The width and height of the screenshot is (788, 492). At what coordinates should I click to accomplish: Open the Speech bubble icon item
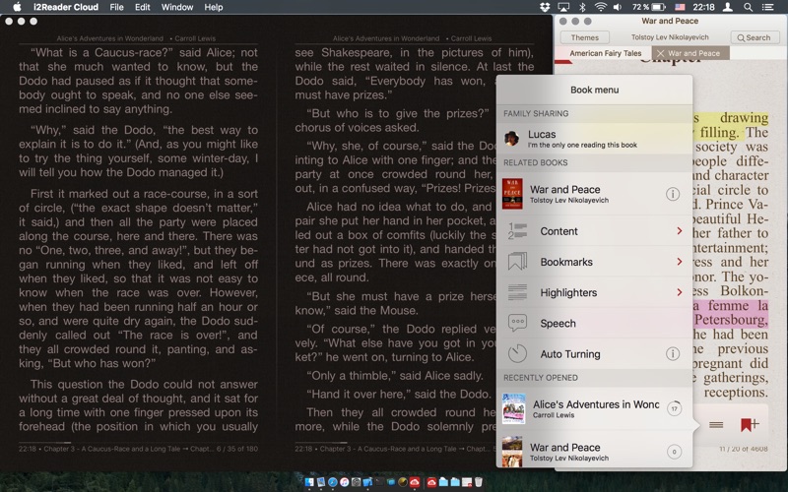[x=517, y=323]
